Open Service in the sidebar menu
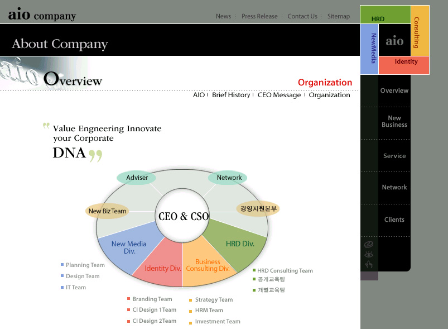Image resolution: width=448 pixels, height=329 pixels. pos(394,156)
